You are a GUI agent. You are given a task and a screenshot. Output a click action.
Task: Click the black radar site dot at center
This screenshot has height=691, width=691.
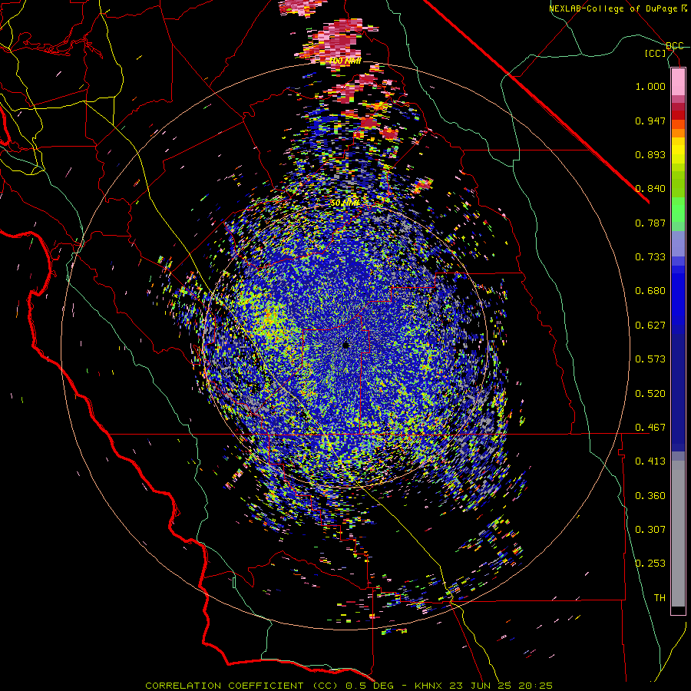click(345, 345)
